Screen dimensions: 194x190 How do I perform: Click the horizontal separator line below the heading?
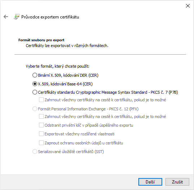100,54
